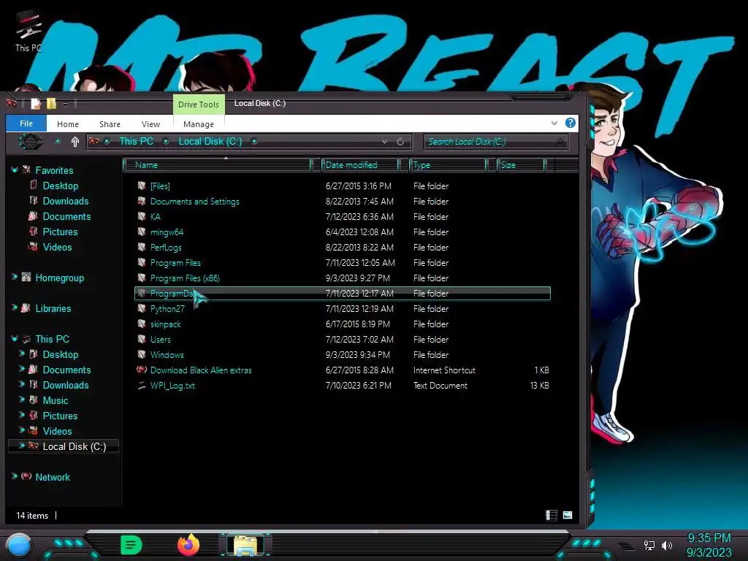748x561 pixels.
Task: Select the Program Files (x86) folder
Action: [x=185, y=278]
